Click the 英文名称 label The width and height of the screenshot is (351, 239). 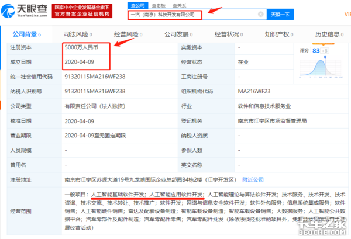(192, 165)
